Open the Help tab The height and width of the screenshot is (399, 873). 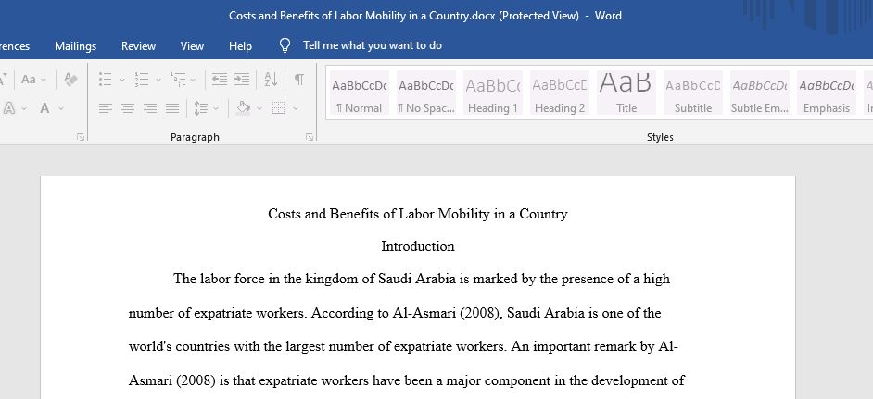[241, 46]
